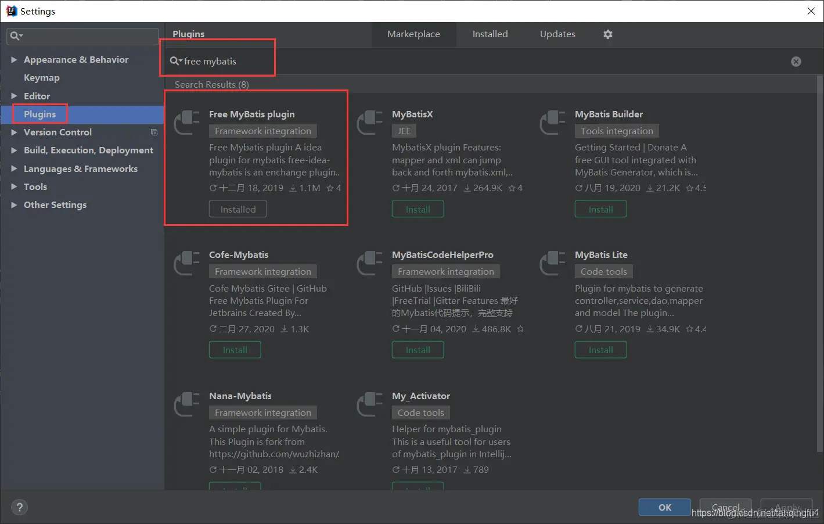This screenshot has height=524, width=824.
Task: Expand Languages & Frameworks node
Action: (x=14, y=169)
